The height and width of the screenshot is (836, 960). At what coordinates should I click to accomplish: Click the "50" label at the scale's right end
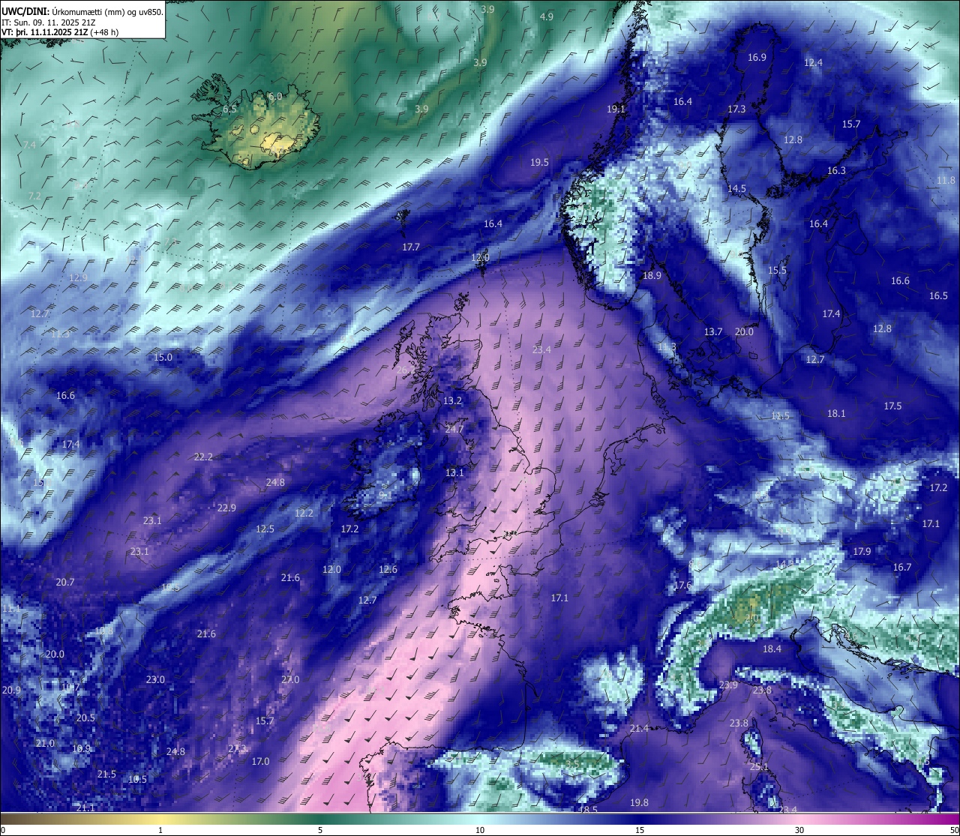954,830
